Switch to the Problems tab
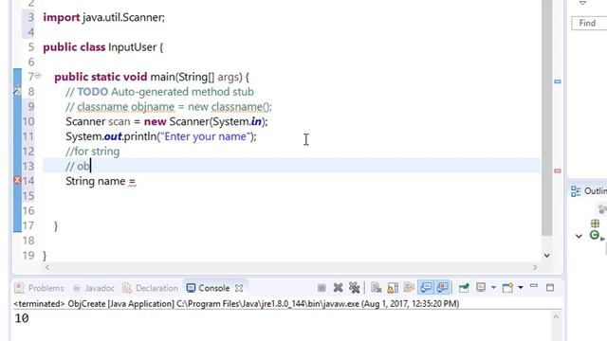 pos(39,288)
